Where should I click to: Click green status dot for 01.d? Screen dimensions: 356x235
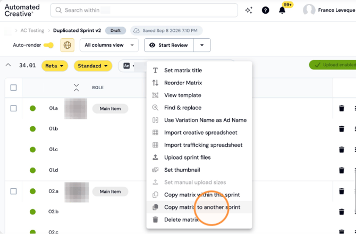(33, 170)
